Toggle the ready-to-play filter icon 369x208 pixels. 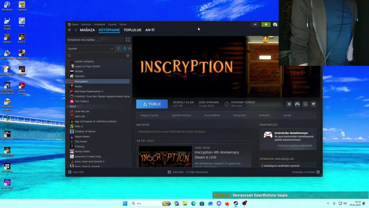[x=130, y=49]
